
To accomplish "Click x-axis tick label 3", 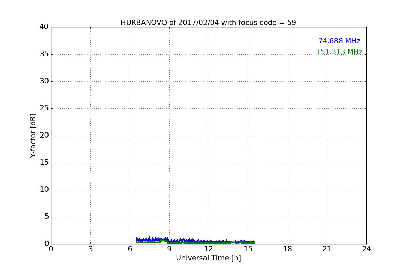I will (90, 249).
